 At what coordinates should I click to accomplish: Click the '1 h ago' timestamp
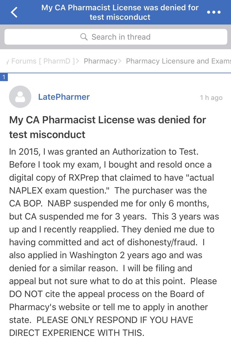tap(211, 98)
